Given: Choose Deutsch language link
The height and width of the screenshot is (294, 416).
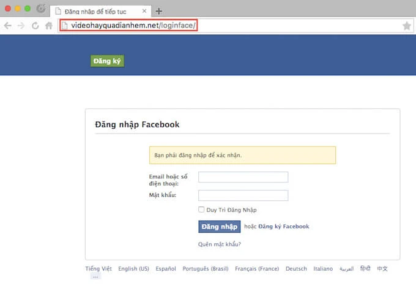Looking at the screenshot, I should click(x=296, y=268).
